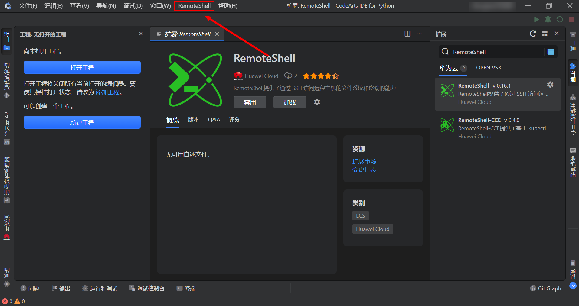Select the 华为云 marketplace tab
The width and height of the screenshot is (579, 306).
(453, 68)
